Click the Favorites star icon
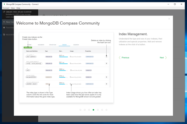Screen dimensions: 187x124 4,28
